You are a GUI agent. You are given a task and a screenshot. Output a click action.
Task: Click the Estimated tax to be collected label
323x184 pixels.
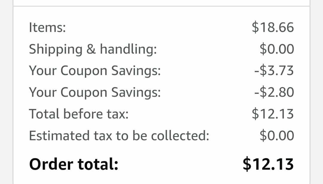(x=119, y=136)
